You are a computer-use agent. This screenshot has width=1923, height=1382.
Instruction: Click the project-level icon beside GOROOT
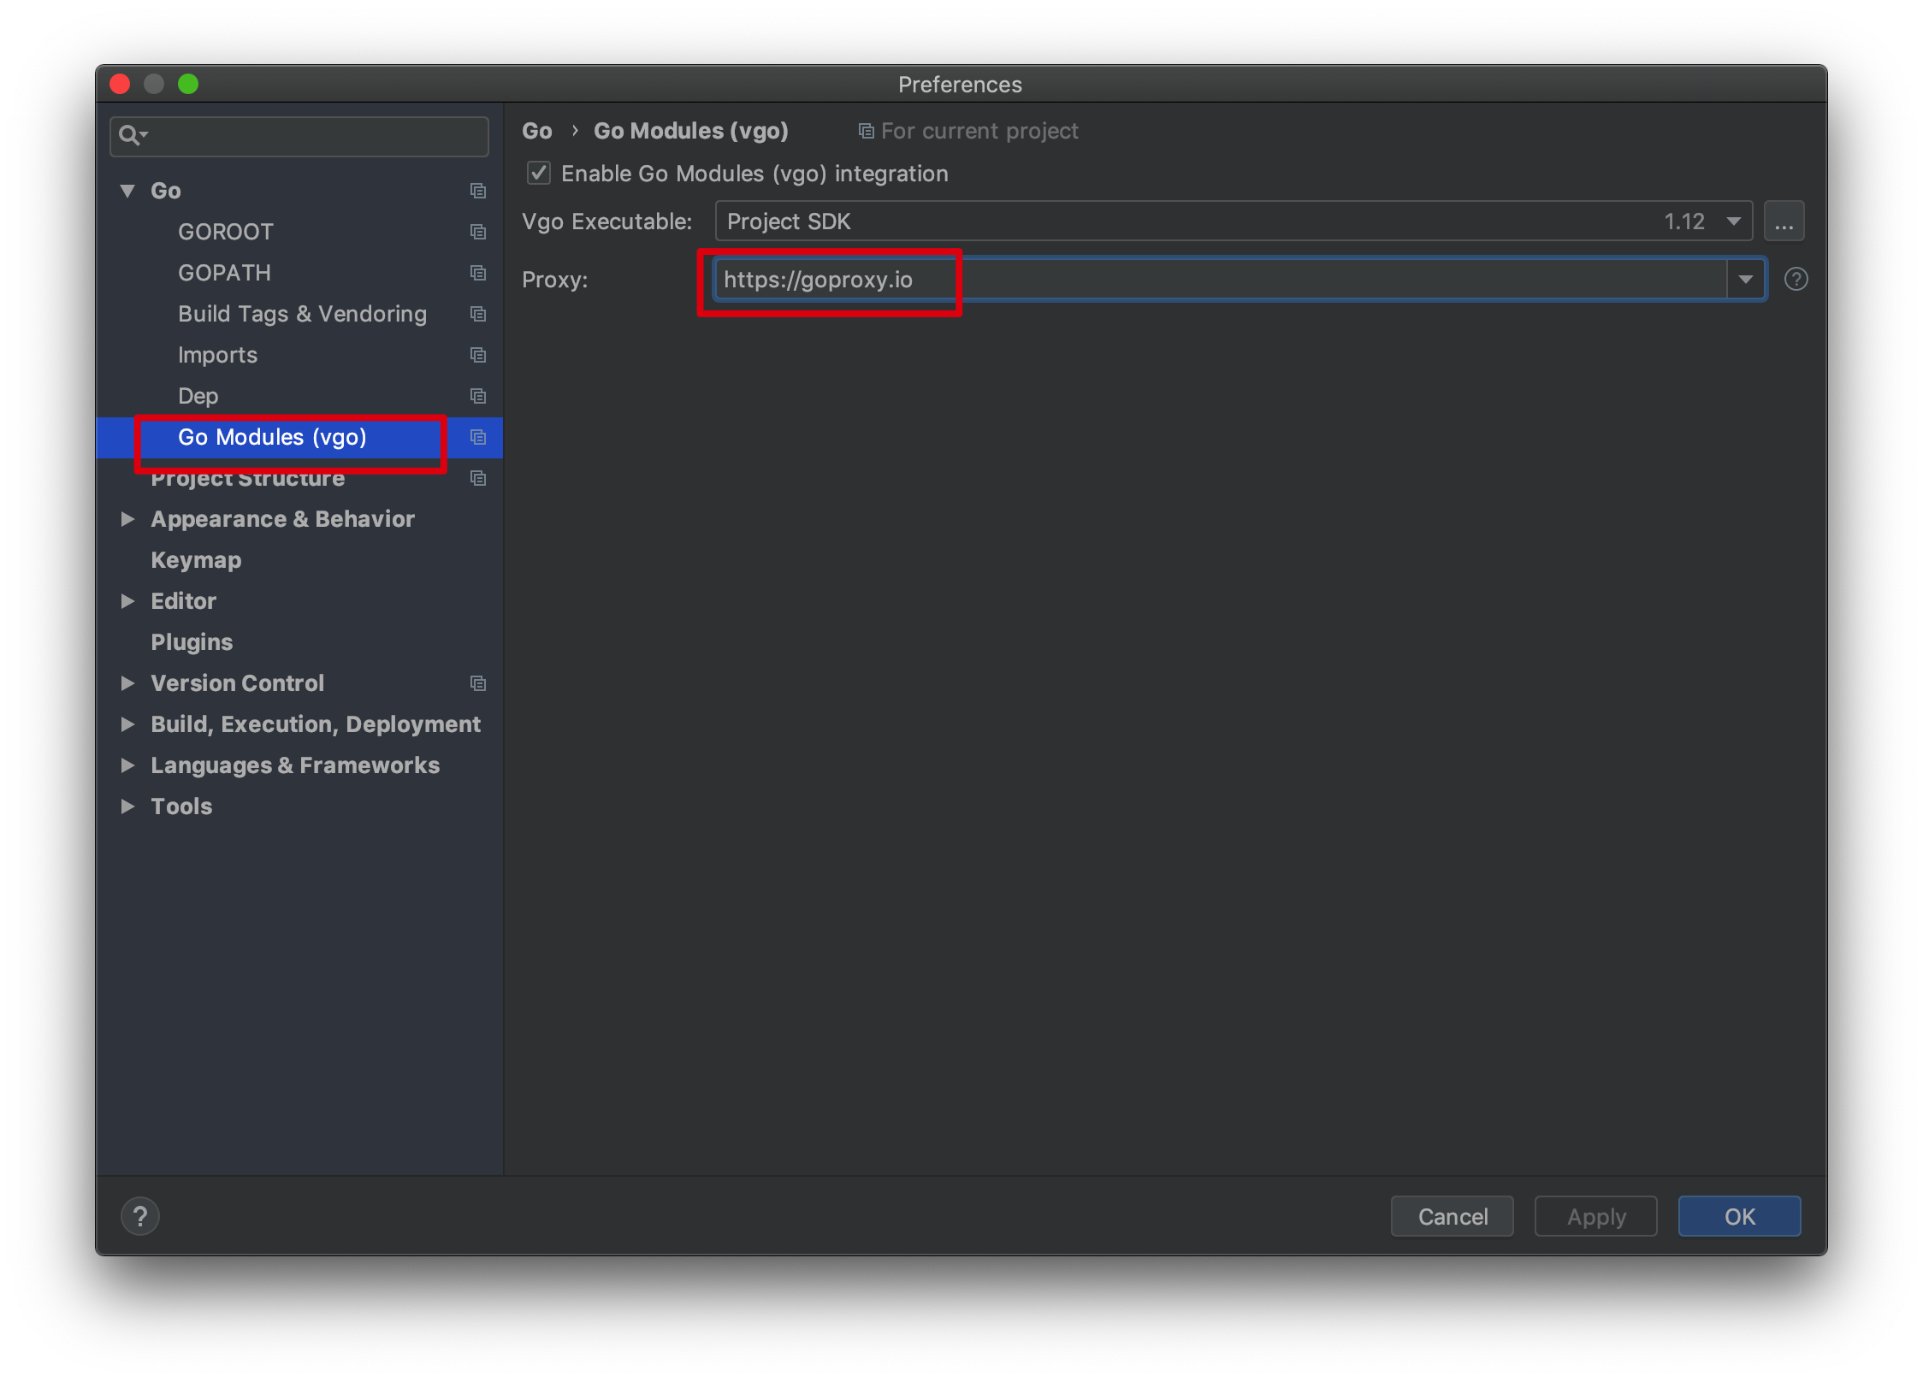[478, 232]
